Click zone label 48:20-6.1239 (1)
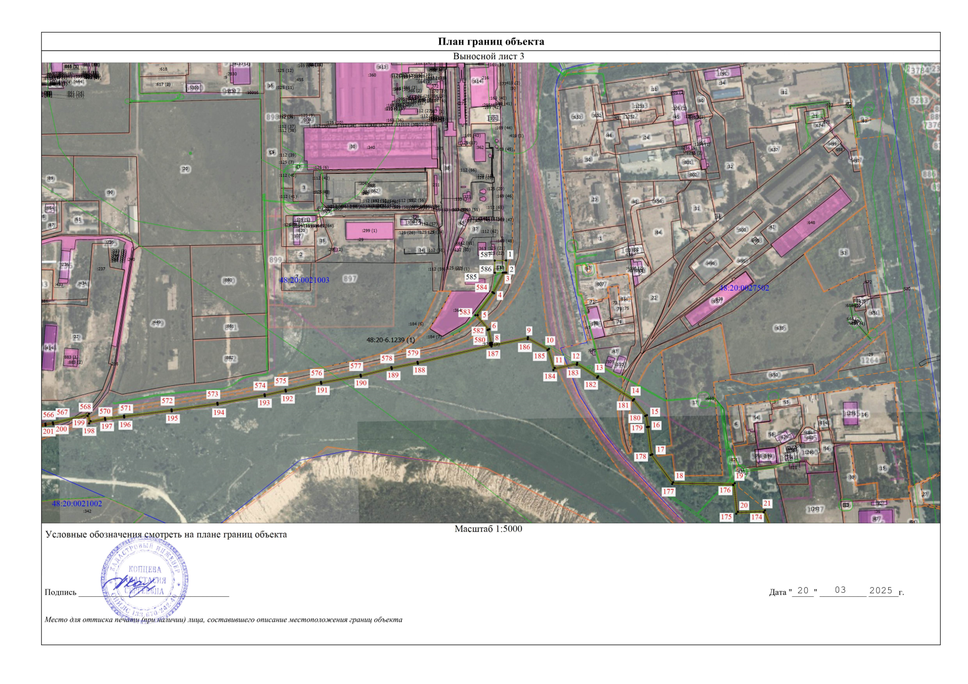The image size is (968, 684). pos(391,340)
